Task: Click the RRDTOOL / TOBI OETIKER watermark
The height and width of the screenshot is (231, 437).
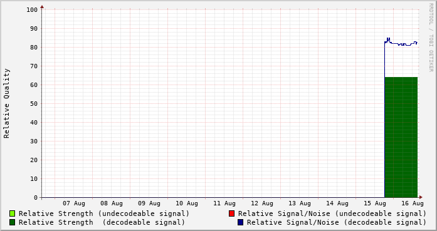Action: (x=431, y=38)
